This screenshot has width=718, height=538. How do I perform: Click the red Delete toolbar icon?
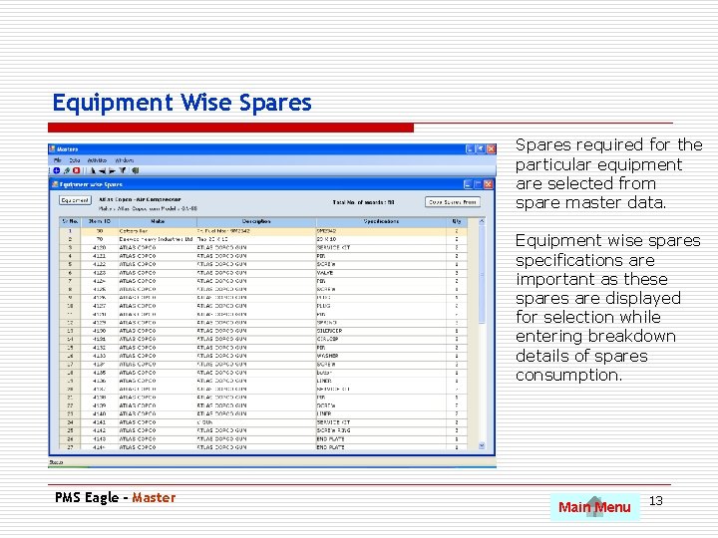pyautogui.click(x=76, y=170)
